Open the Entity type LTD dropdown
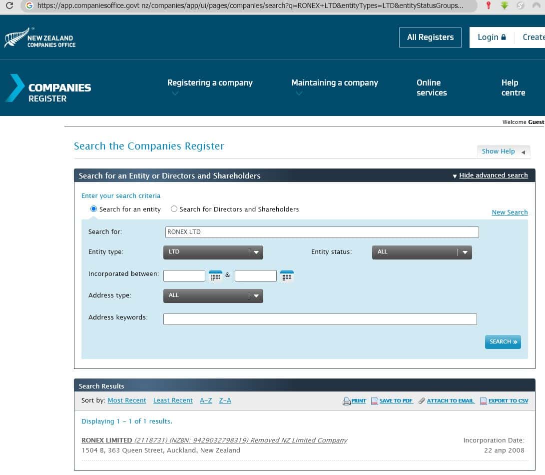The width and height of the screenshot is (545, 475). click(213, 252)
